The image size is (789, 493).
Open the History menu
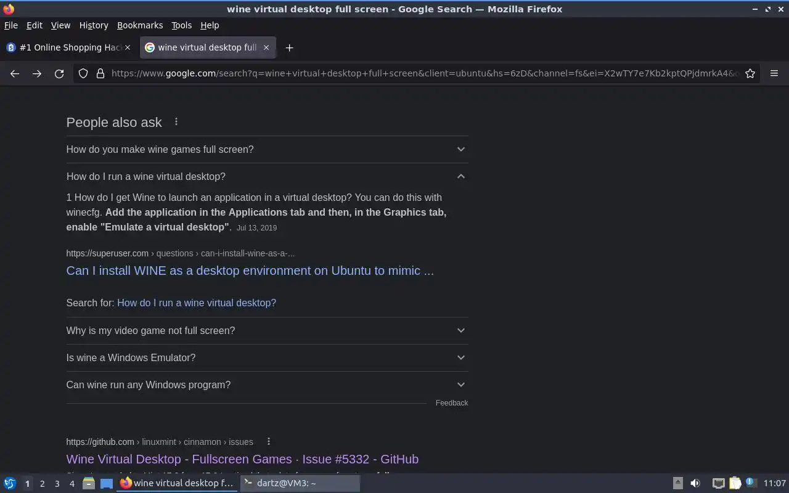[94, 25]
